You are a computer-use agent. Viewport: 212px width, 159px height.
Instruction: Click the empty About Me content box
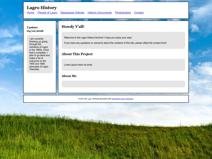123,84
